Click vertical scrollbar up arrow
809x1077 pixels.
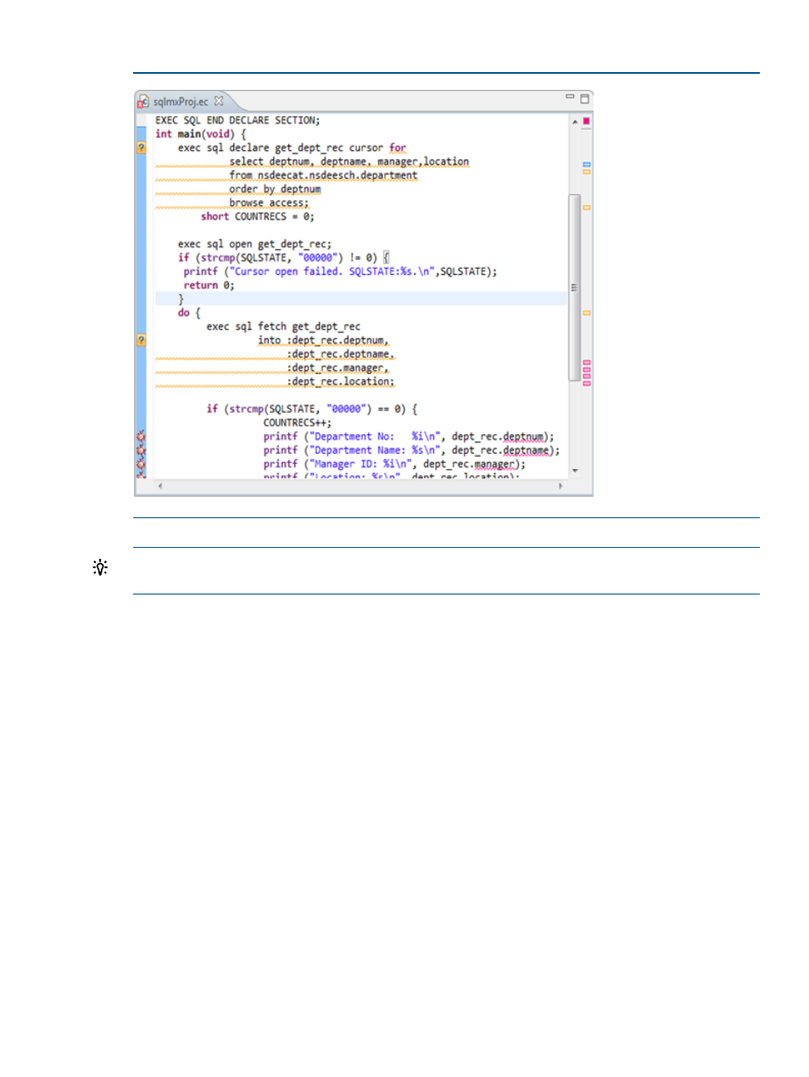tap(574, 122)
